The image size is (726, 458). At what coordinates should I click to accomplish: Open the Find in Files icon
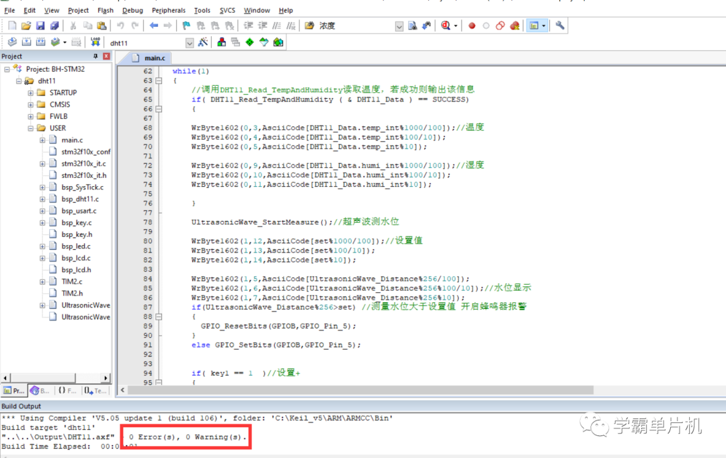[309, 26]
